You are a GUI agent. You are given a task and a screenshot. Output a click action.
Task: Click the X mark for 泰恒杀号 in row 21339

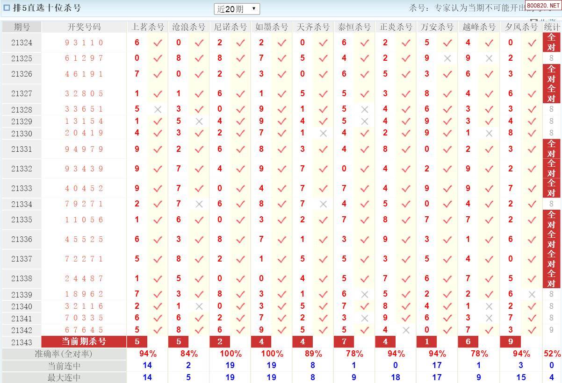365,294
